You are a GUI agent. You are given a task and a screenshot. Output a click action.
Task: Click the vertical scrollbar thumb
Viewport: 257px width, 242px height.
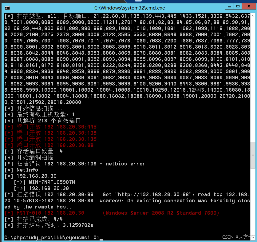point(253,155)
